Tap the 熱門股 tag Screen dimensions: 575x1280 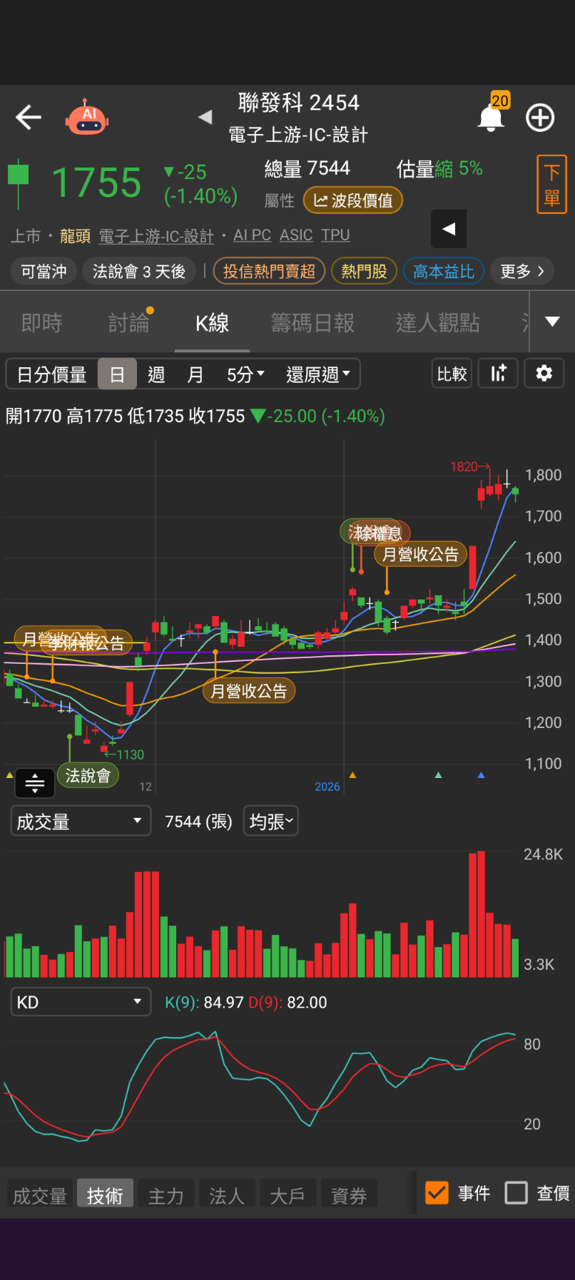[364, 271]
